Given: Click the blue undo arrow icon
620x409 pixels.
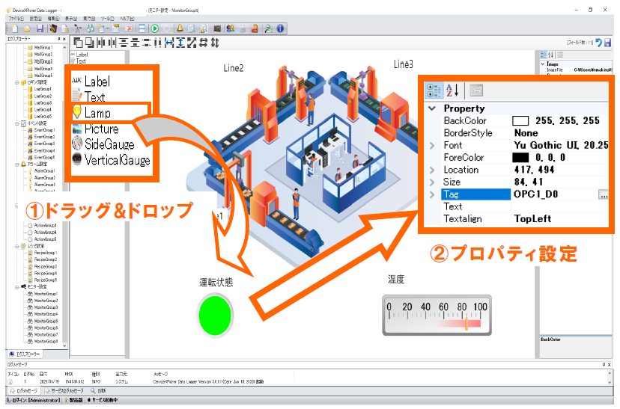Looking at the screenshot, I should 598,43.
